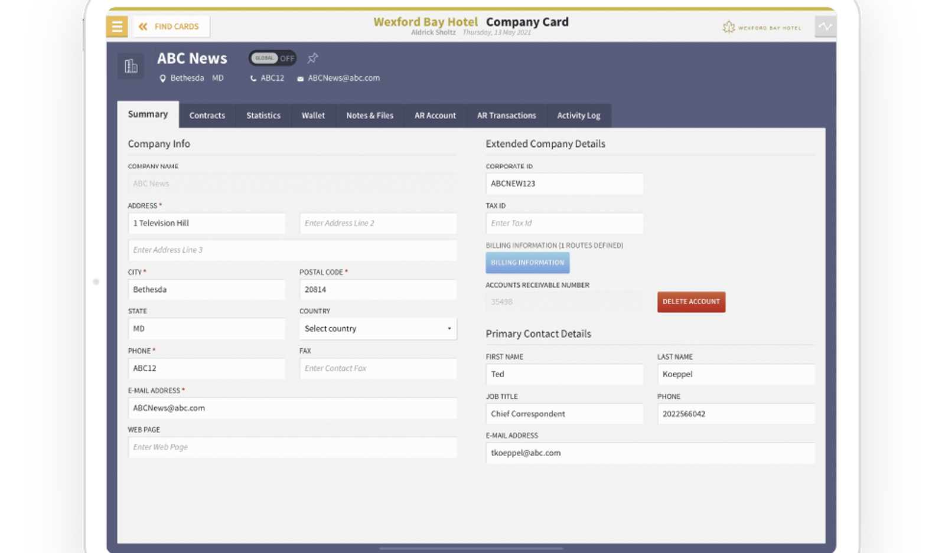Toggle the Global switch on
Image resolution: width=945 pixels, height=553 pixels.
pyautogui.click(x=272, y=58)
